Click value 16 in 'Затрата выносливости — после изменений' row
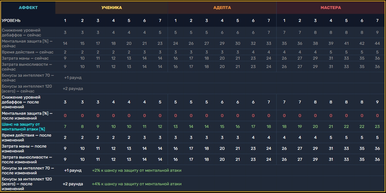 click(x=175, y=159)
